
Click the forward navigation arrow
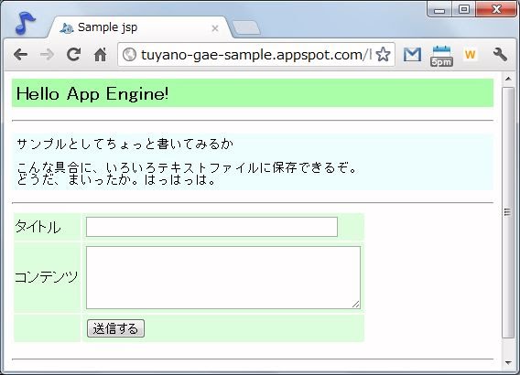(x=47, y=55)
